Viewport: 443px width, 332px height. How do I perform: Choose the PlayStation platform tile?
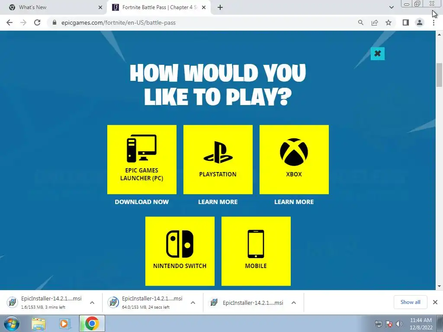tap(218, 160)
